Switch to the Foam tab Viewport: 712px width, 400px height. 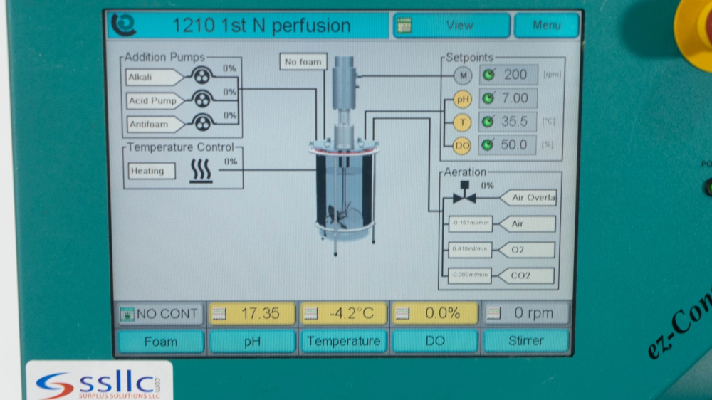[x=160, y=342]
